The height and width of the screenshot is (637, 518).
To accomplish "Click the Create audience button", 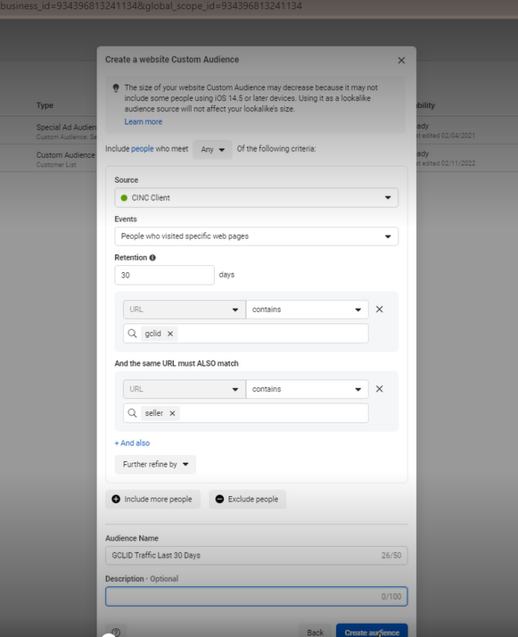I will (x=372, y=633).
